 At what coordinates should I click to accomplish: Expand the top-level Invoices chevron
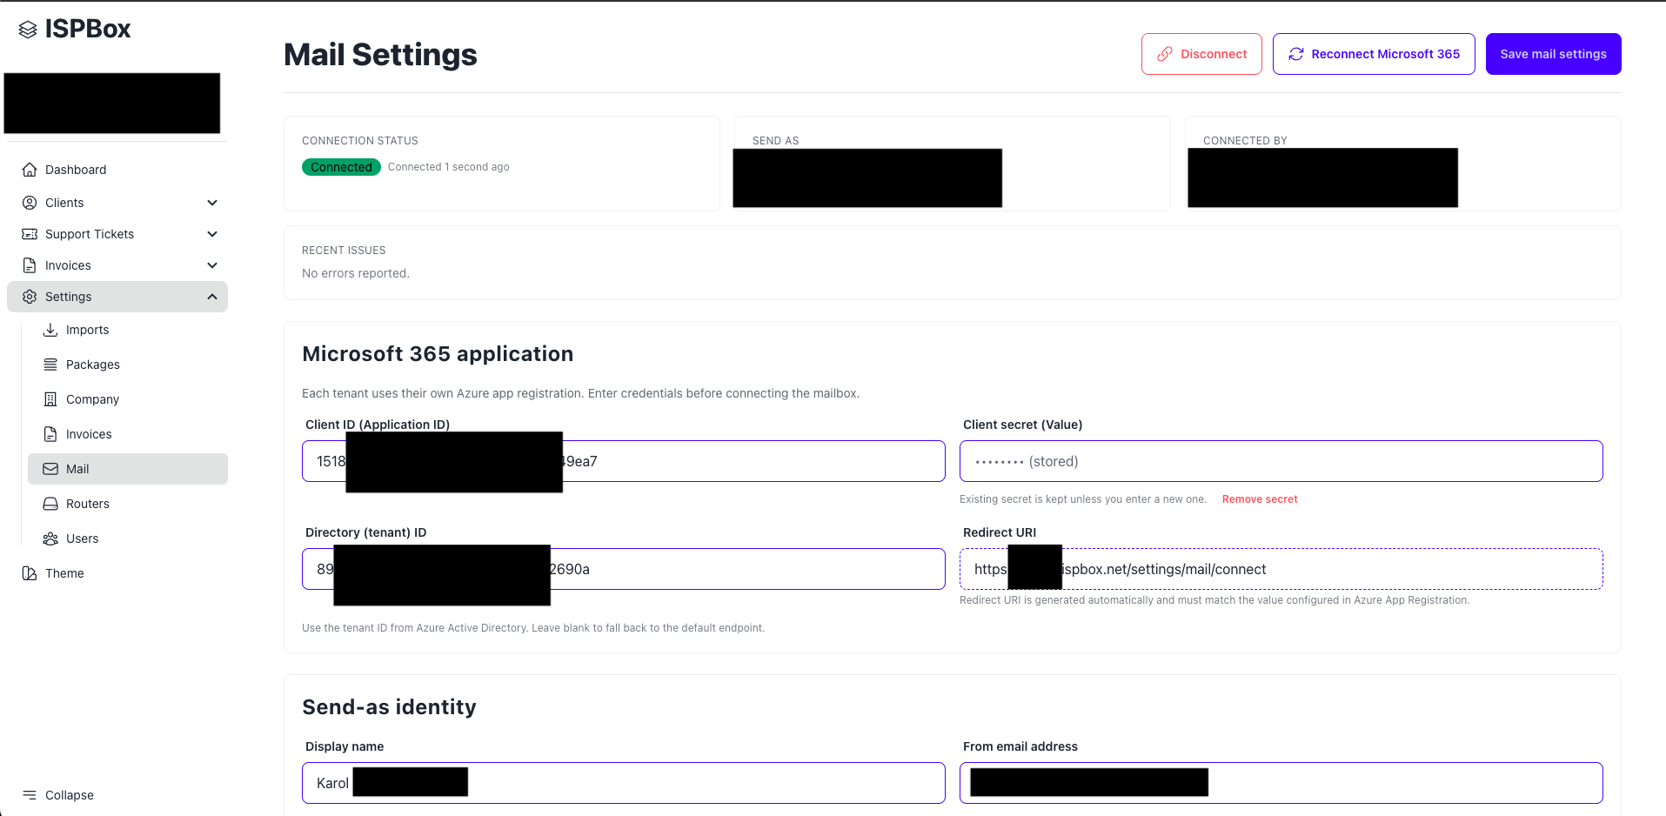pyautogui.click(x=212, y=265)
